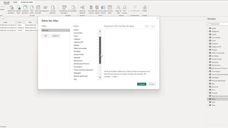Expand the Coûts table in Données pane
The image size is (228, 128).
pos(208,41)
